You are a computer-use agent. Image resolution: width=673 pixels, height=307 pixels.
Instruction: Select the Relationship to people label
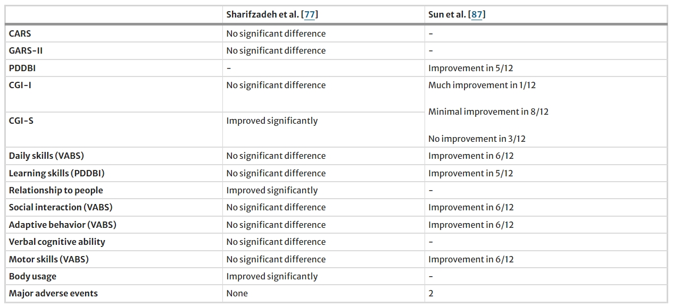tap(56, 190)
